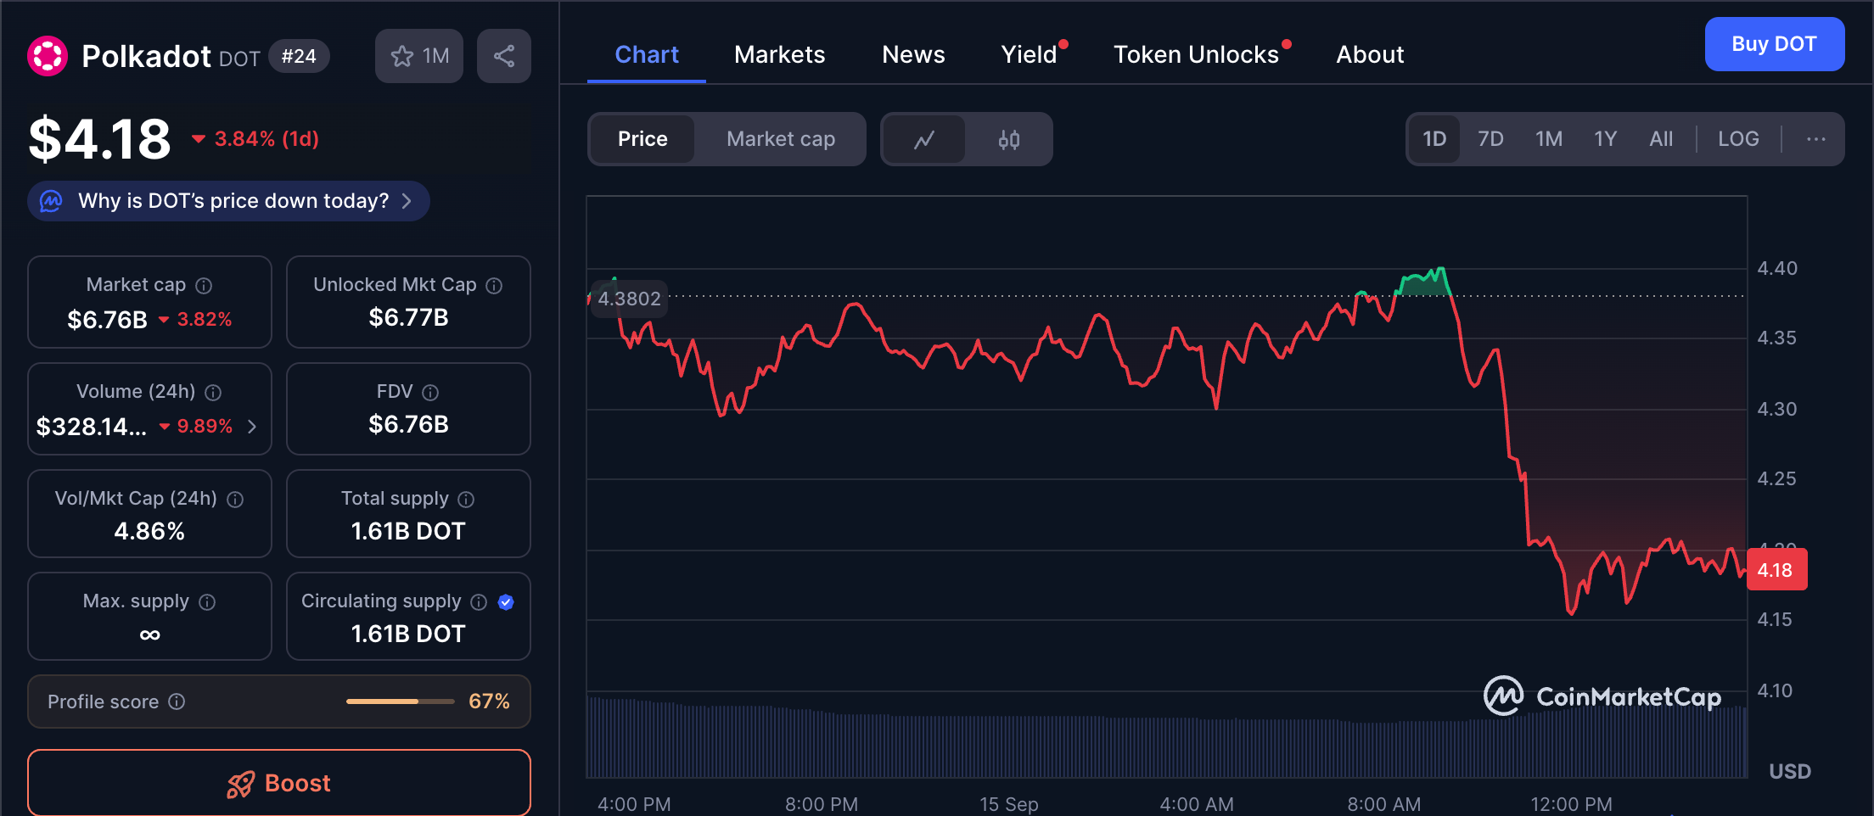The width and height of the screenshot is (1874, 816).
Task: Click the 67% profile score value
Action: 489,701
